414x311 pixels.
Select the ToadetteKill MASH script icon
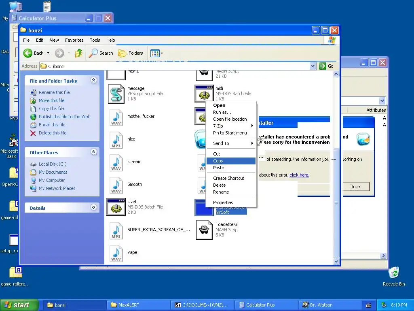tap(204, 230)
